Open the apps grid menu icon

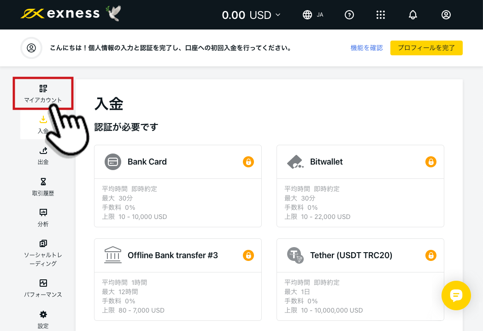[x=380, y=15]
